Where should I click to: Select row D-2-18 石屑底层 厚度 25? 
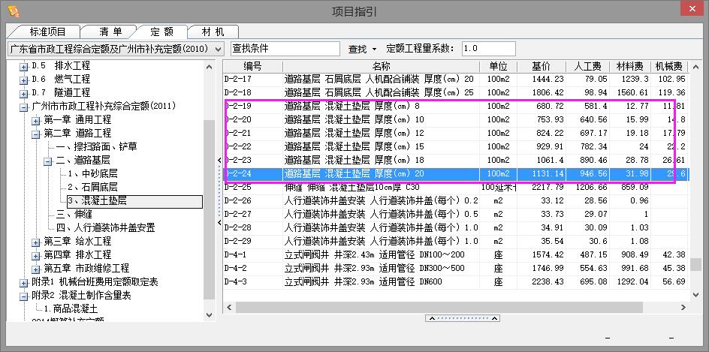(x=455, y=92)
